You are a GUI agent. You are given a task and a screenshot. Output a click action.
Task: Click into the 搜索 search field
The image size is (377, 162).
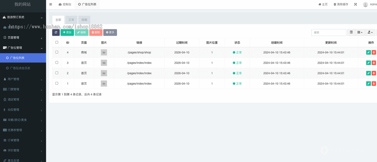tap(328, 32)
